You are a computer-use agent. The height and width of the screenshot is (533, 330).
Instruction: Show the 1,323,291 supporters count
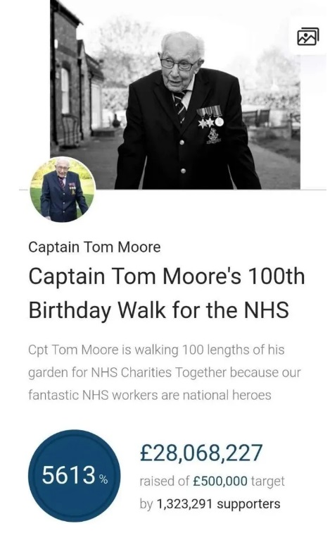click(x=218, y=504)
